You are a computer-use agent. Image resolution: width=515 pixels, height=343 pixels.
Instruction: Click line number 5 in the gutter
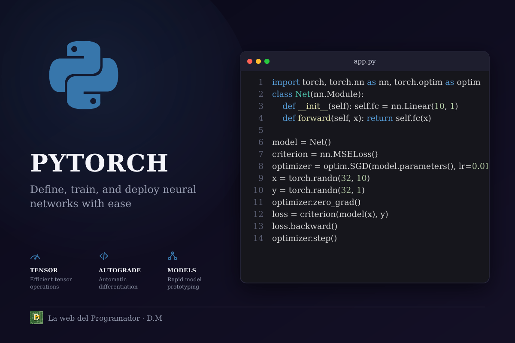coord(261,130)
